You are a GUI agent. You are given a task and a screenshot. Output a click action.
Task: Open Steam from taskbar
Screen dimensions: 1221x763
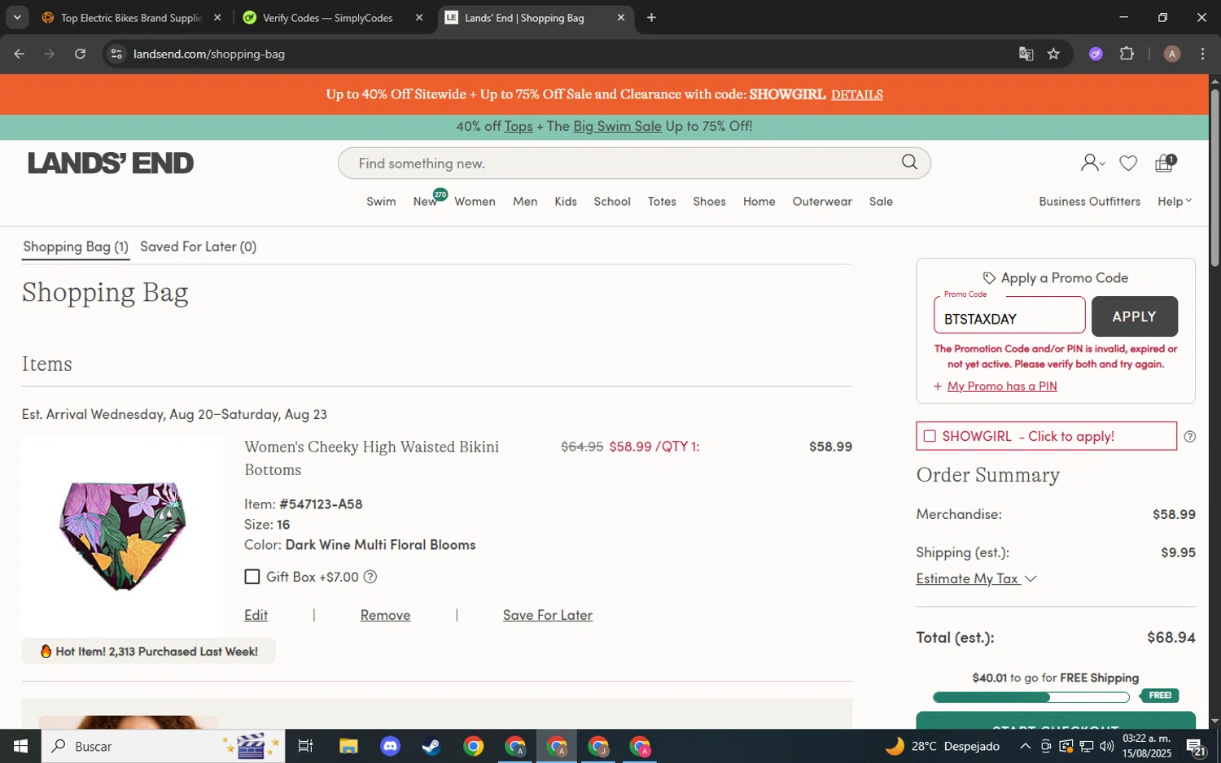pos(431,746)
